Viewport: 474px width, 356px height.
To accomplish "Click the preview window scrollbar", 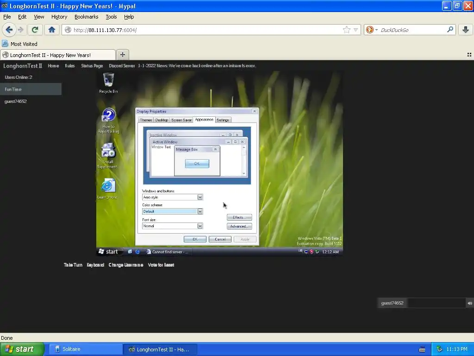I will click(x=243, y=160).
